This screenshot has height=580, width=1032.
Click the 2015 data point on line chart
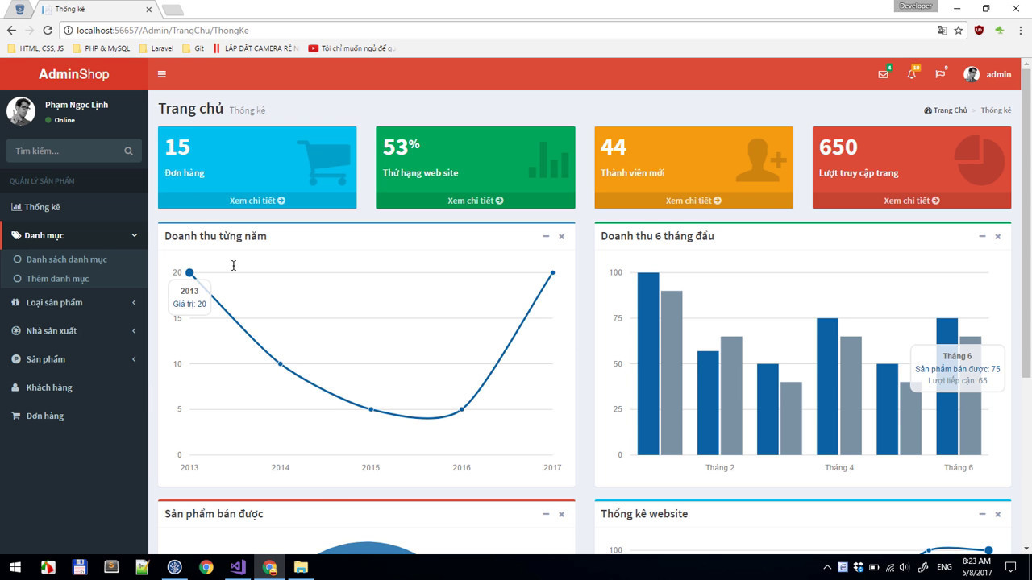pyautogui.click(x=371, y=409)
